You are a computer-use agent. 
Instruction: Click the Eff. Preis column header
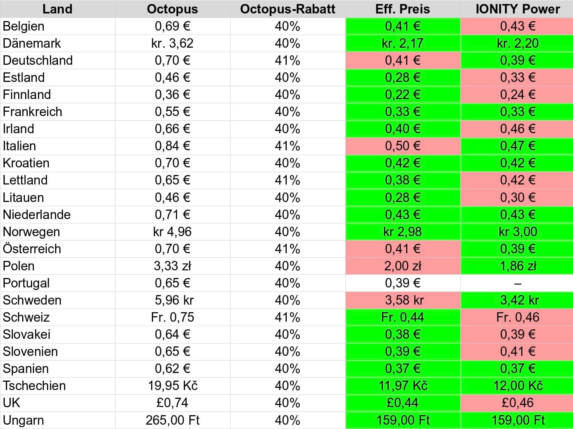tap(403, 9)
